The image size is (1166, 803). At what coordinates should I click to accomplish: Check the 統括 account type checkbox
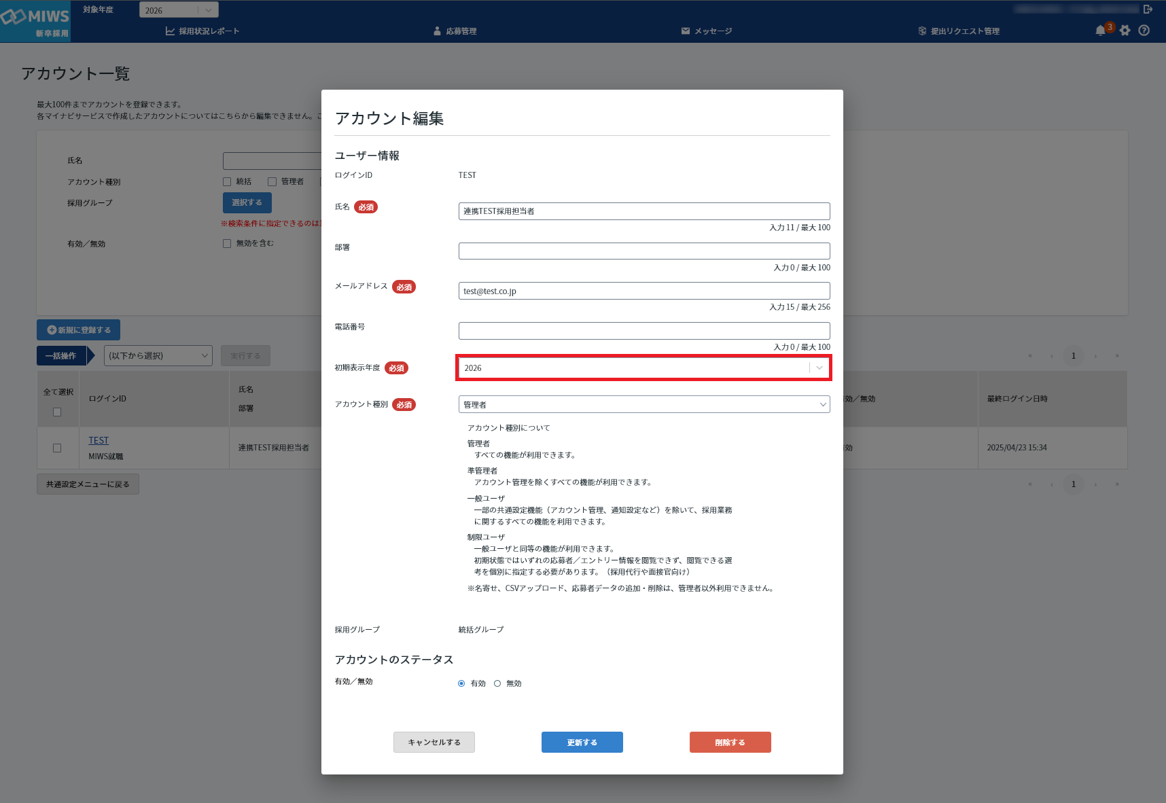point(227,181)
